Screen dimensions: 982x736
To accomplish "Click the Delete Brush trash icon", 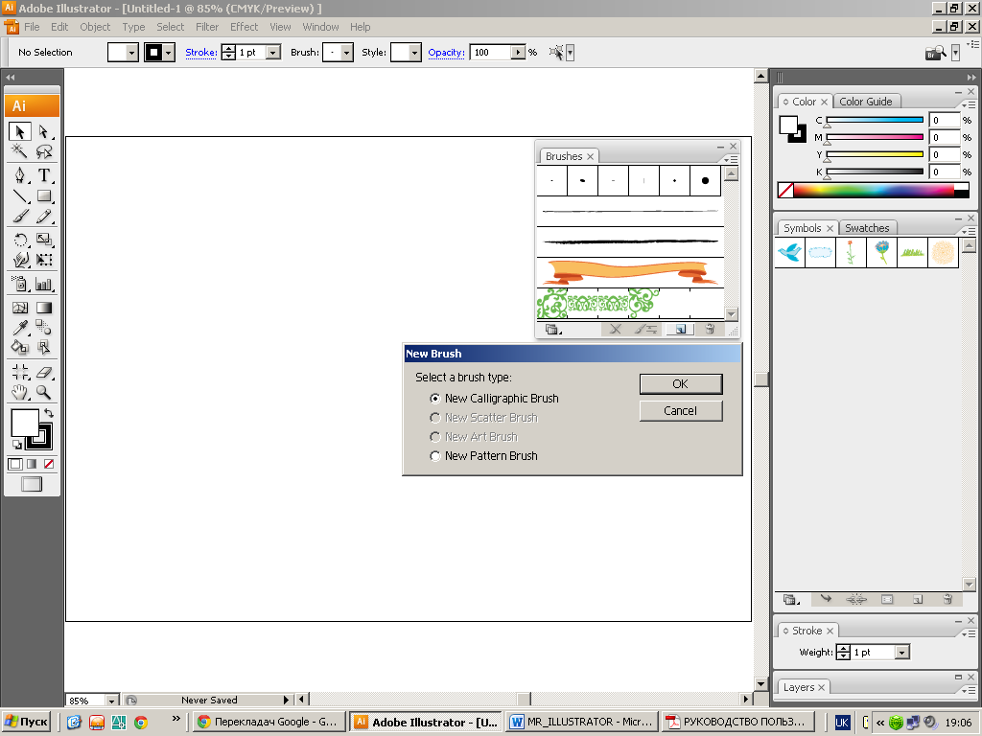I will (x=710, y=330).
